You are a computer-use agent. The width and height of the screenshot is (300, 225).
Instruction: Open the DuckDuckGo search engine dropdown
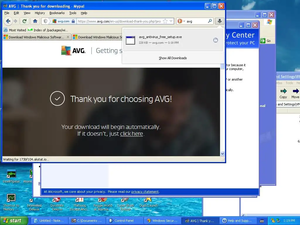point(181,21)
